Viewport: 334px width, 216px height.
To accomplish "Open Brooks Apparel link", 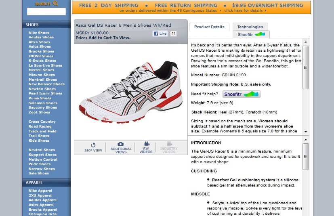I will [x=43, y=210].
